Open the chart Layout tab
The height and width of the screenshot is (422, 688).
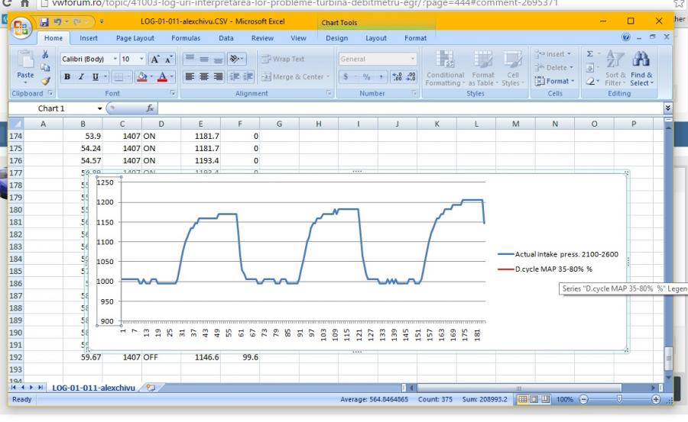coord(375,37)
